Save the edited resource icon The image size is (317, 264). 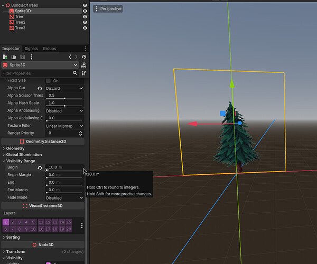pyautogui.click(x=22, y=57)
